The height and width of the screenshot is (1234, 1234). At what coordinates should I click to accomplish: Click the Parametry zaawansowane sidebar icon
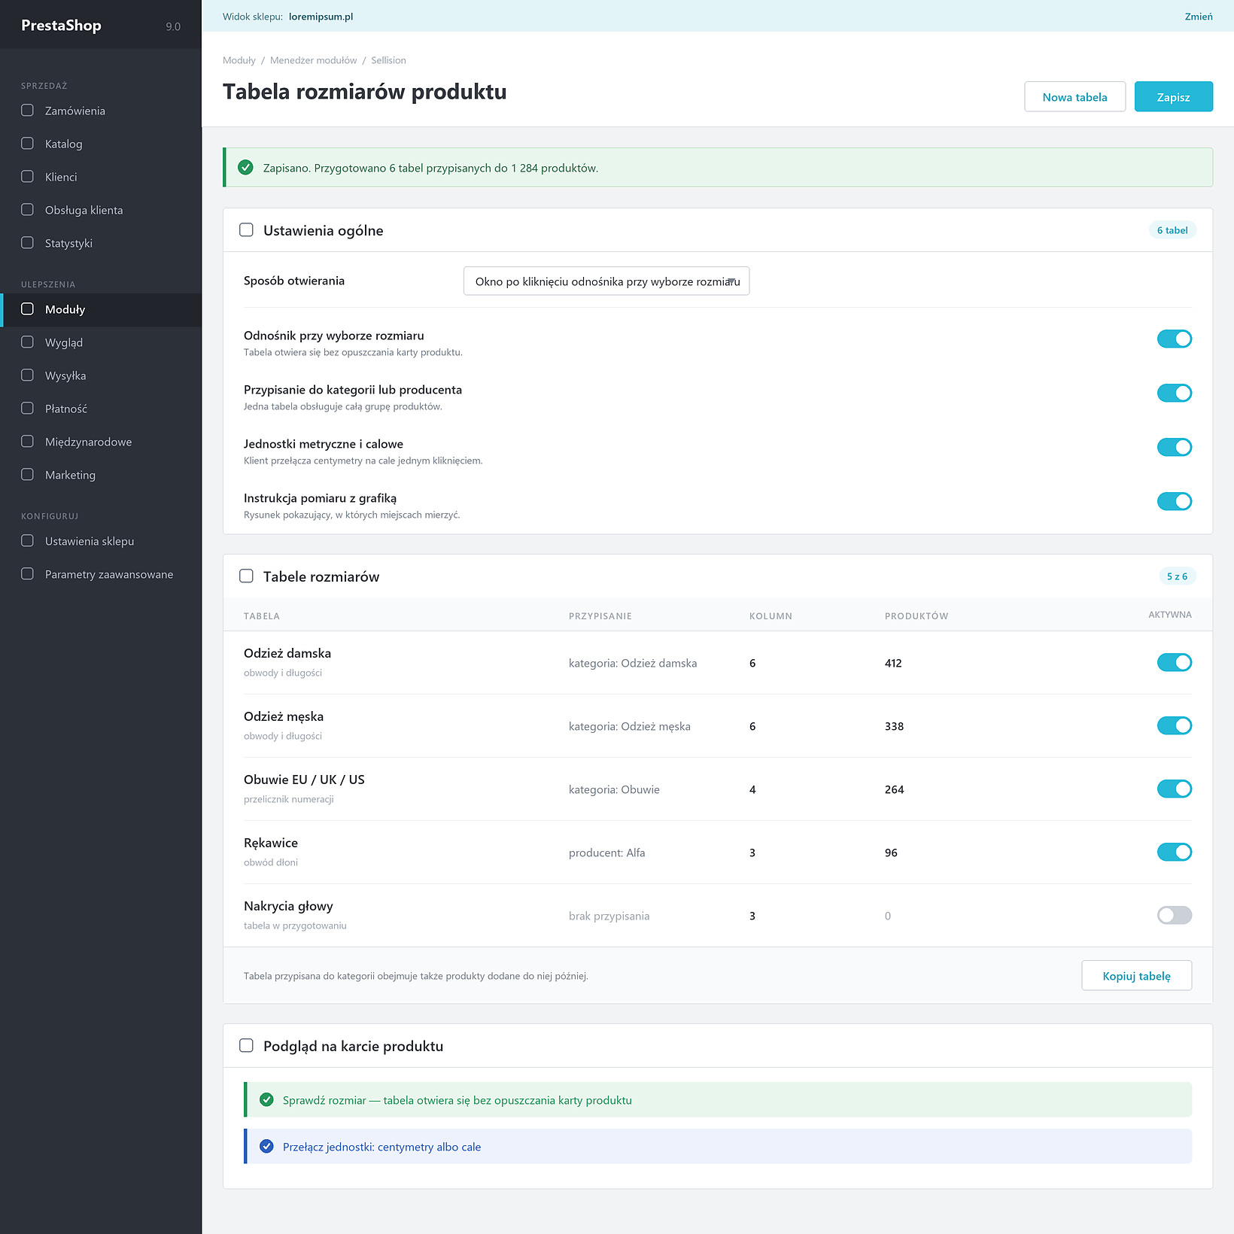coord(27,574)
